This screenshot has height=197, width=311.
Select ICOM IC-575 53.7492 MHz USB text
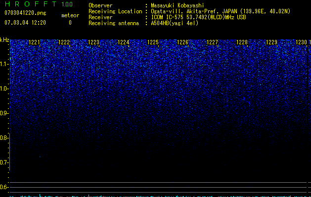point(199,17)
